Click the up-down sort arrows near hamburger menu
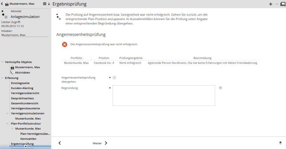 tap(49, 4)
